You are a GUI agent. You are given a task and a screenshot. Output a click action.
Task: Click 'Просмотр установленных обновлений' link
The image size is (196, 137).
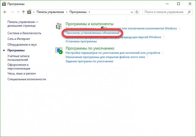(x=92, y=33)
